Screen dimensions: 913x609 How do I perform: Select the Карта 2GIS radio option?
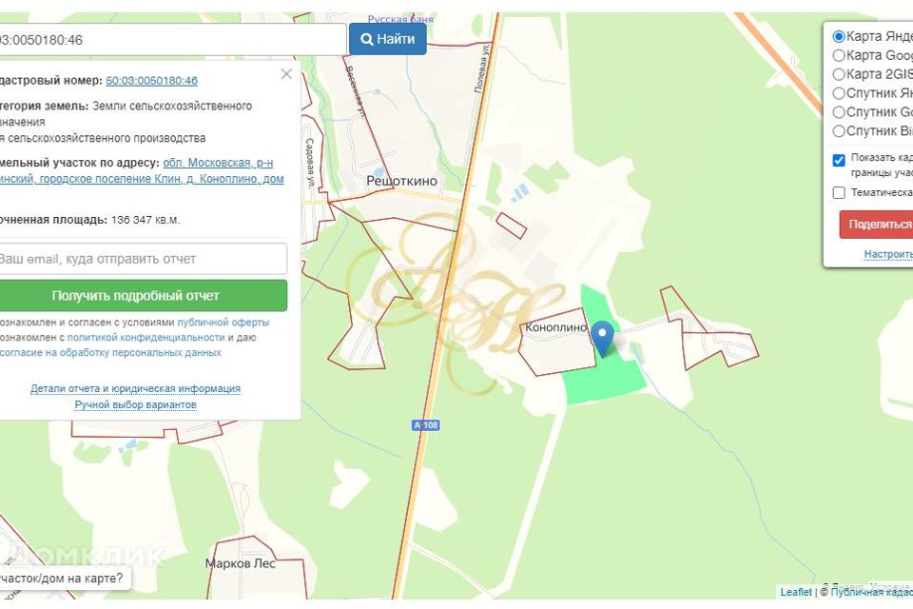(839, 74)
